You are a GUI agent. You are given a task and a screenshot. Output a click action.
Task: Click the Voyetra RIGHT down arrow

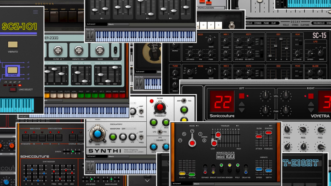coord(311,110)
